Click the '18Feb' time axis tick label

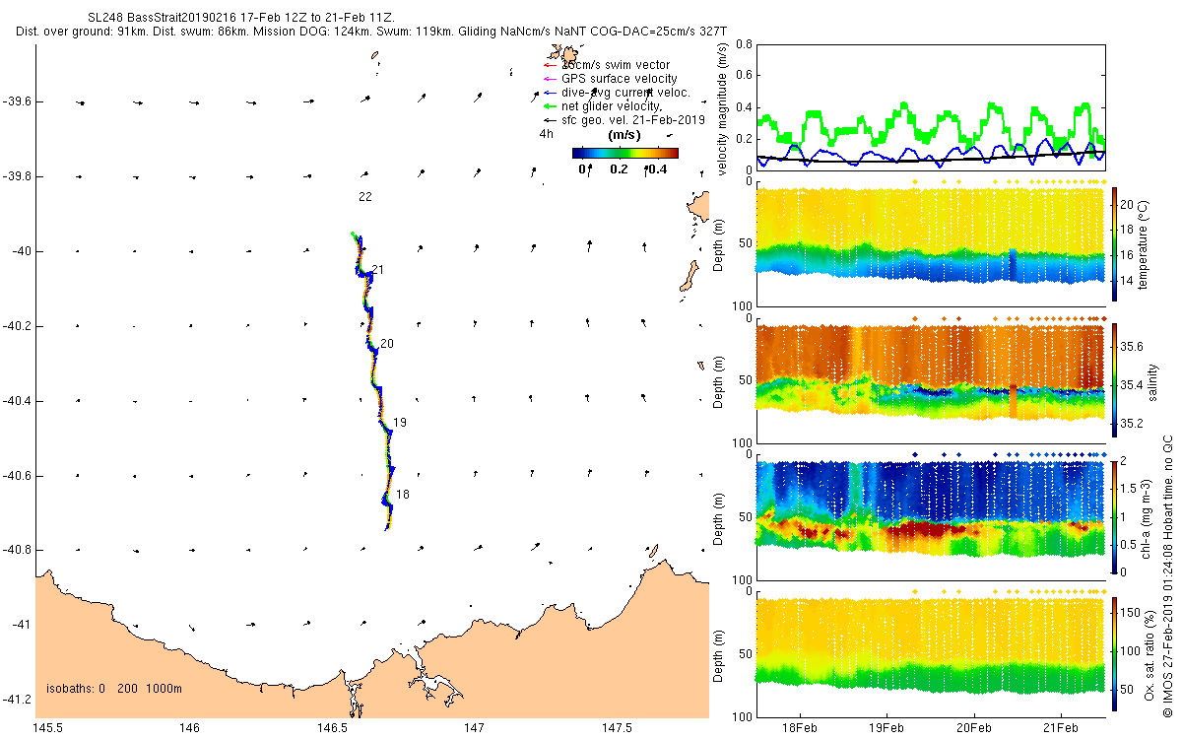(798, 727)
